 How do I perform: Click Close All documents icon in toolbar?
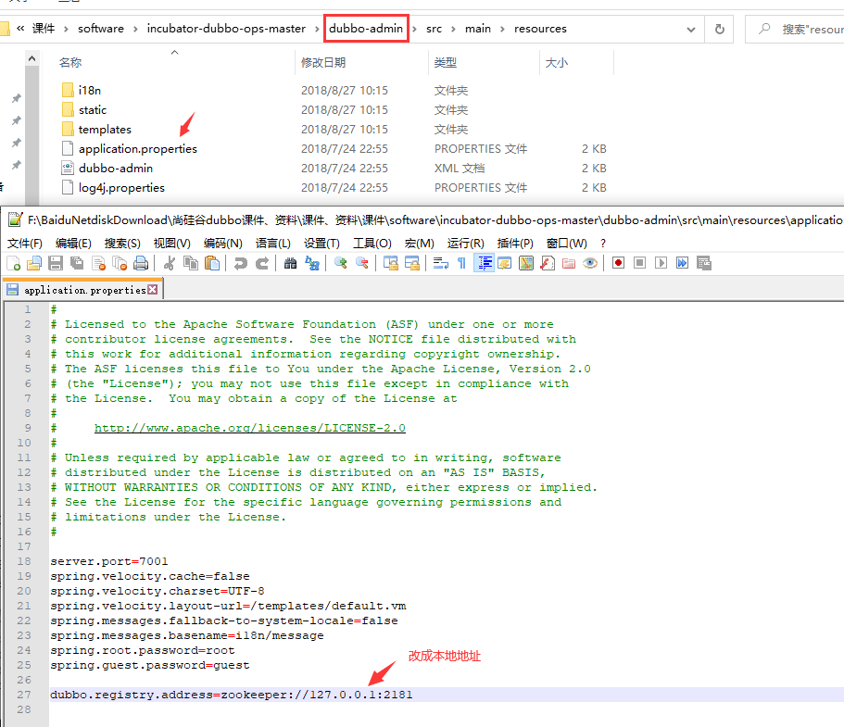(x=120, y=263)
